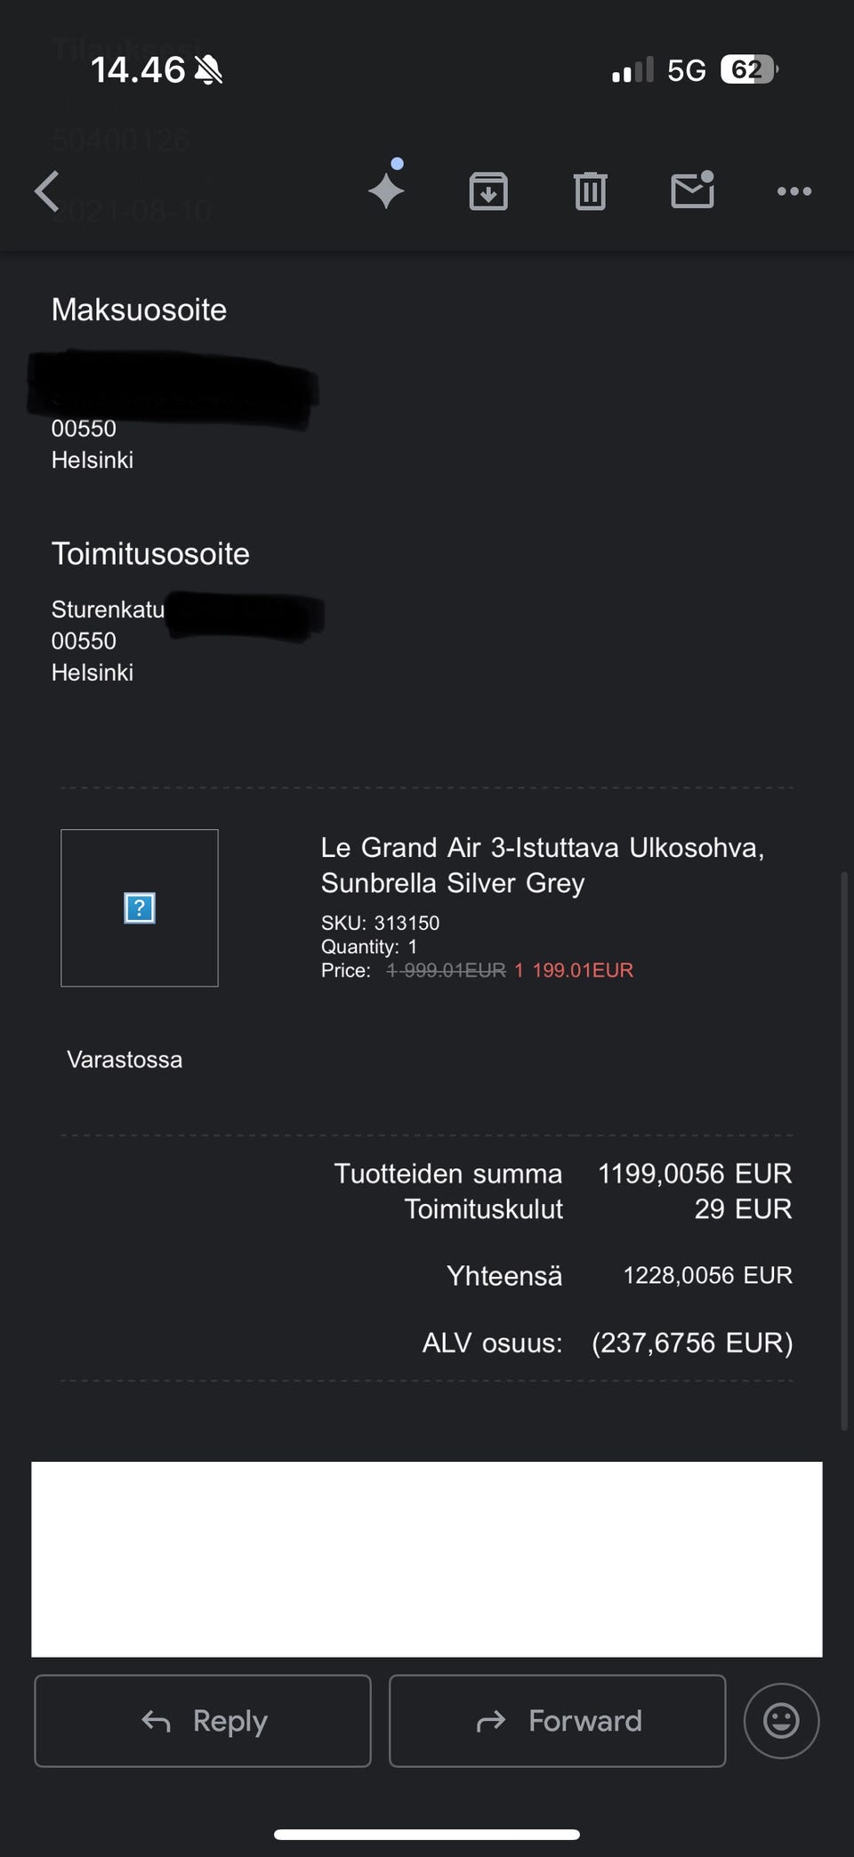Tap the cellular signal strength bars
Viewport: 854px width, 1857px height.
[x=632, y=70]
